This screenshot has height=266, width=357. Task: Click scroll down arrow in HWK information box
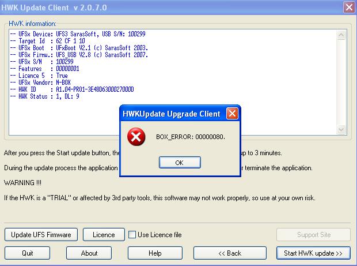(341, 130)
